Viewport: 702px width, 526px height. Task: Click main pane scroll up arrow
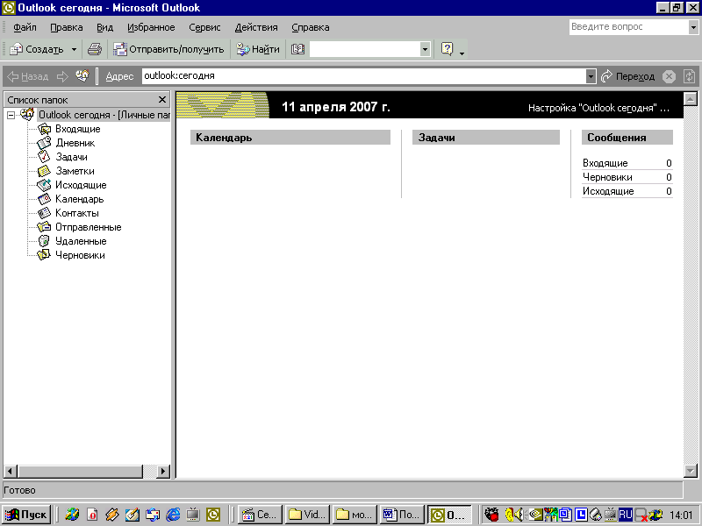coord(691,99)
